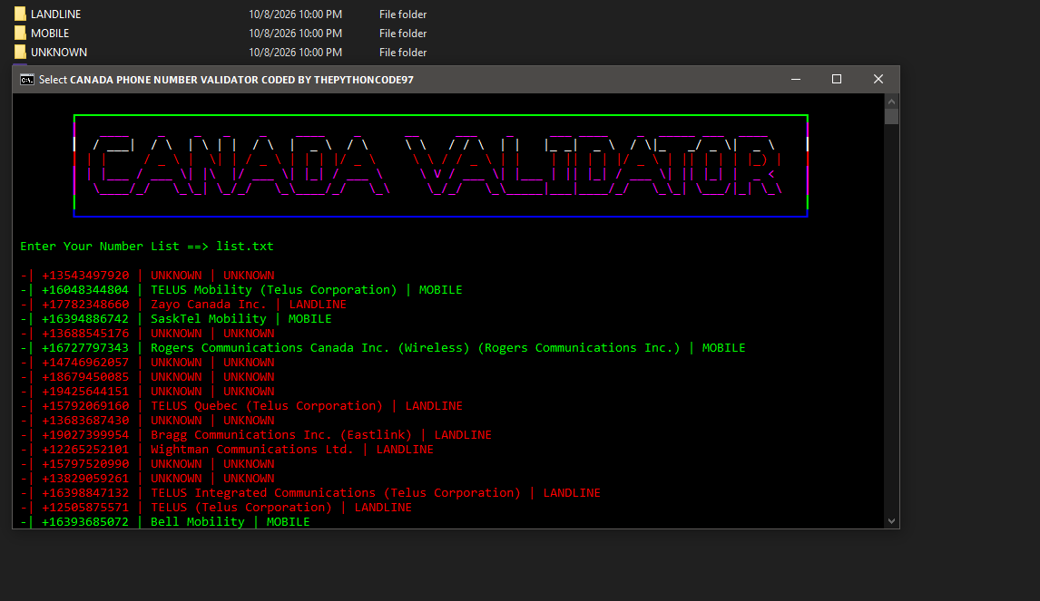Minimize the Canada Validator console window
Viewport: 1040px width, 601px height.
coord(796,80)
